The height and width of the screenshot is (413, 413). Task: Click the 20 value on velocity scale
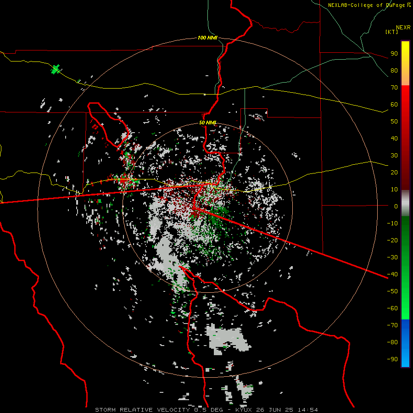[394, 172]
